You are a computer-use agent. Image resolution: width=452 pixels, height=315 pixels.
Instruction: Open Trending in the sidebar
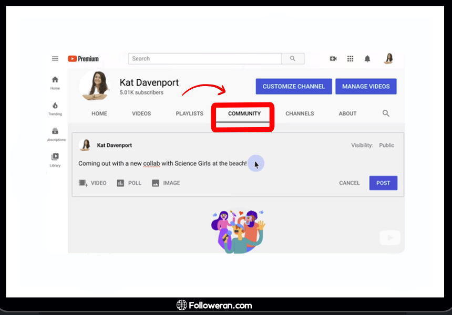tap(55, 109)
